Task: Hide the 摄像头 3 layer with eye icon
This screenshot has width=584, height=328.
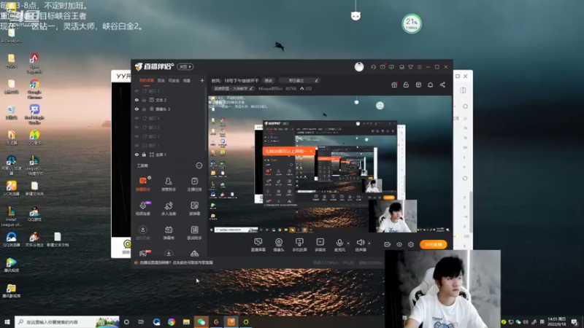Action: point(137,109)
